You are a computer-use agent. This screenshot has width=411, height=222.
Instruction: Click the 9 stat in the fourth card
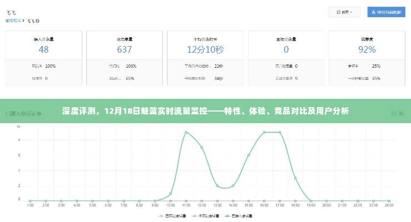tap(296, 78)
